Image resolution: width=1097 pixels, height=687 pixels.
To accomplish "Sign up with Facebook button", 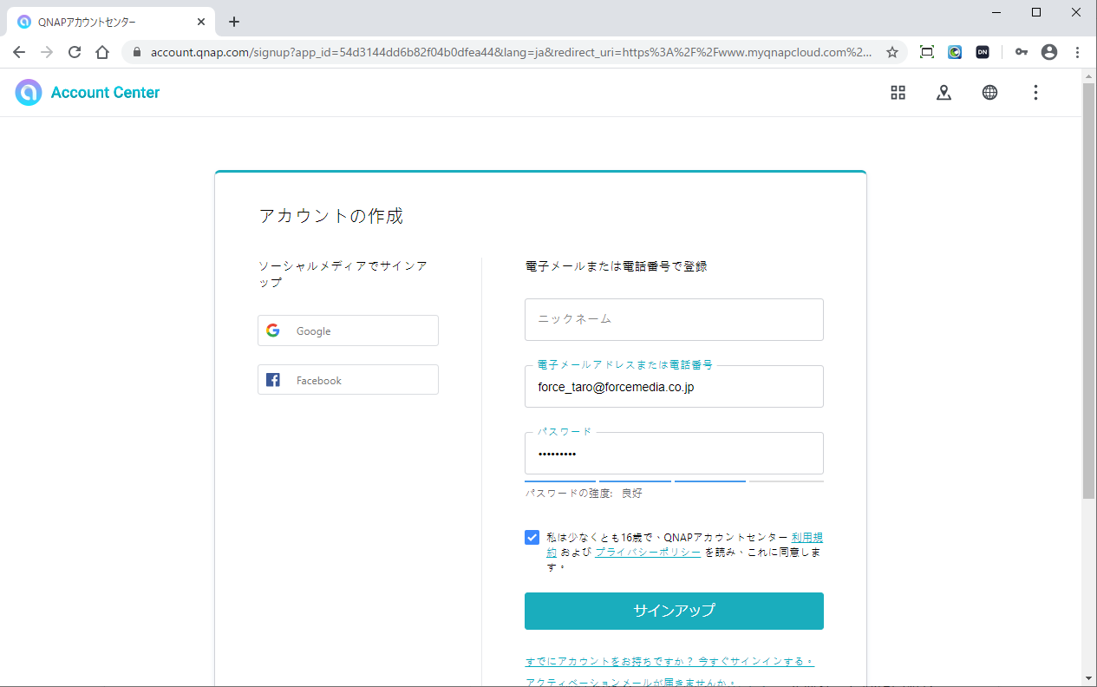I will click(348, 380).
